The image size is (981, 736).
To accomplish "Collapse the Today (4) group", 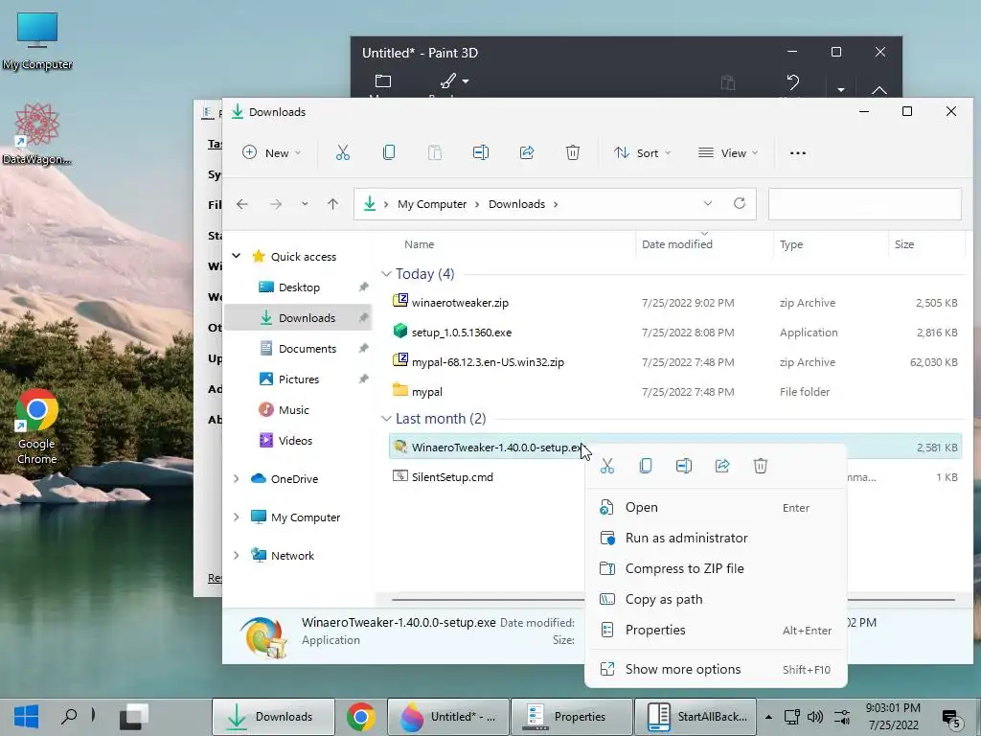I will click(x=386, y=274).
